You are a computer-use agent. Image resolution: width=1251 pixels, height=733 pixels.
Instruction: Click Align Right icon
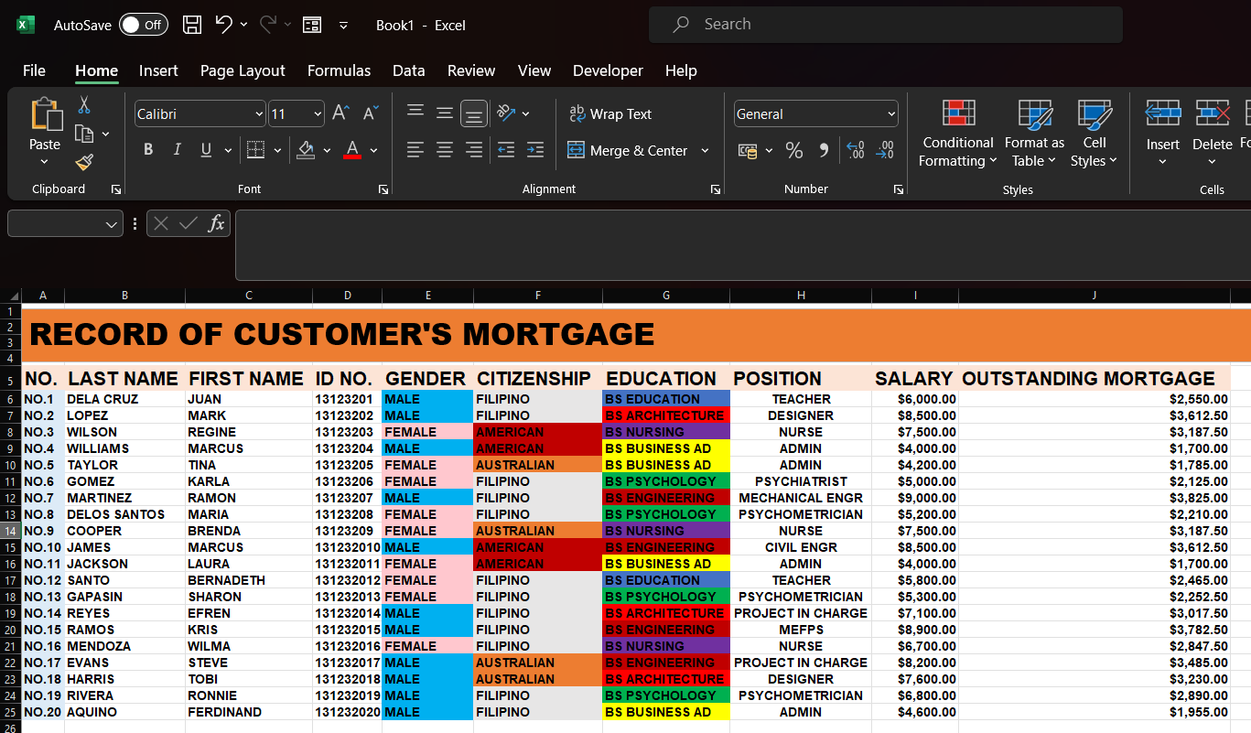point(474,150)
